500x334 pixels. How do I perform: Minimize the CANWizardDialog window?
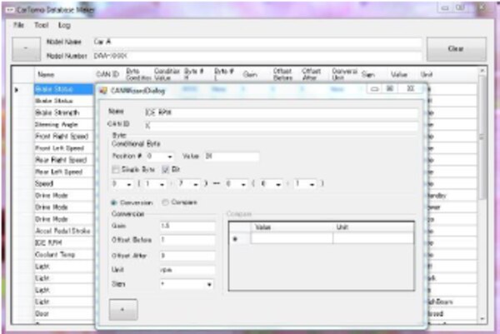coord(375,88)
